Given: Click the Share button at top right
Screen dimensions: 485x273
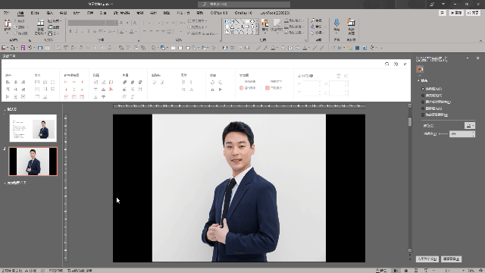Looking at the screenshot, I should pos(473,13).
